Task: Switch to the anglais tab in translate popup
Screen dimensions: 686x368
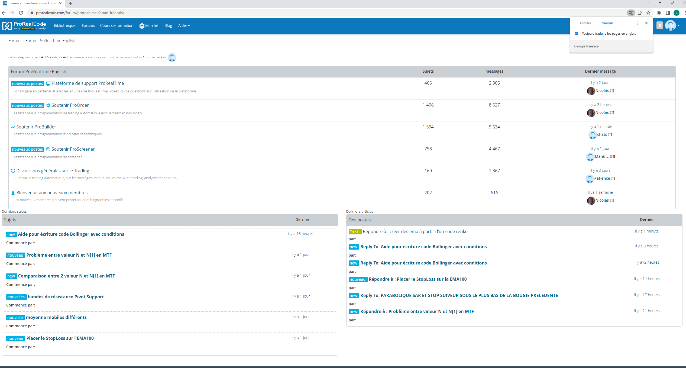Action: pyautogui.click(x=585, y=23)
